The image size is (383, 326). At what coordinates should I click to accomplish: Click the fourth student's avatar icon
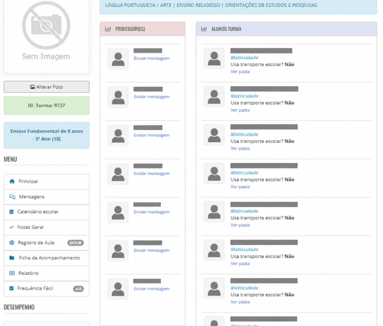(x=214, y=173)
